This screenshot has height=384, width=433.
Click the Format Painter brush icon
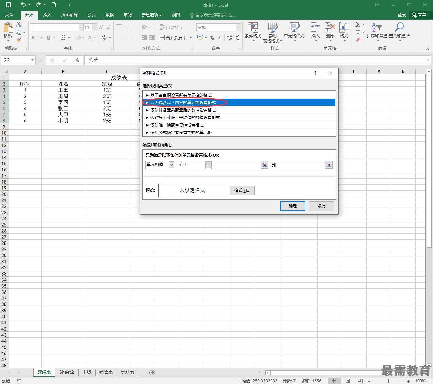point(19,40)
